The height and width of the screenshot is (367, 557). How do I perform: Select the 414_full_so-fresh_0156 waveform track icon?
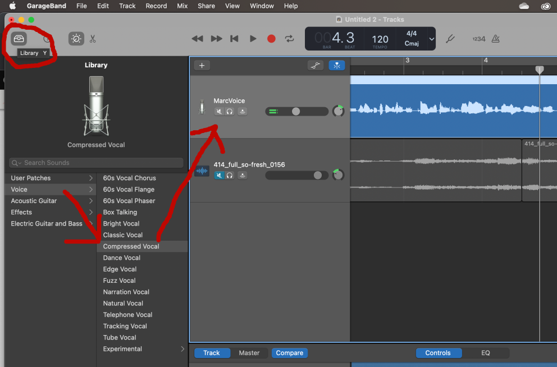(202, 171)
